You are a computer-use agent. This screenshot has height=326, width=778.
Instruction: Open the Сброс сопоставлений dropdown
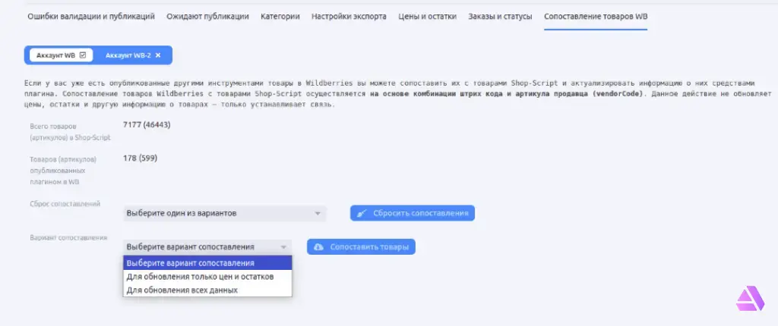224,213
